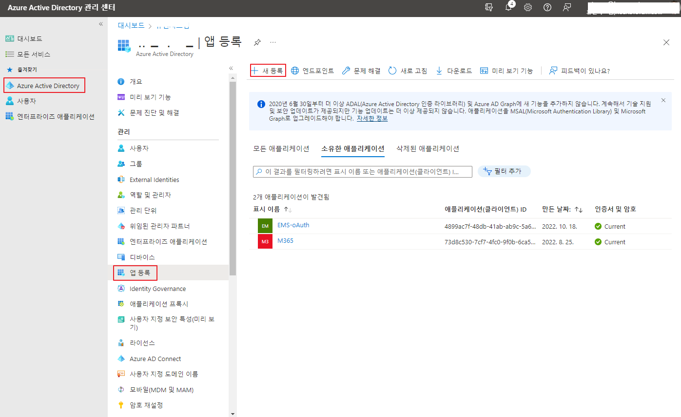Click 미리 보기 기능 toolbar button
The height and width of the screenshot is (417, 681).
[x=506, y=71]
